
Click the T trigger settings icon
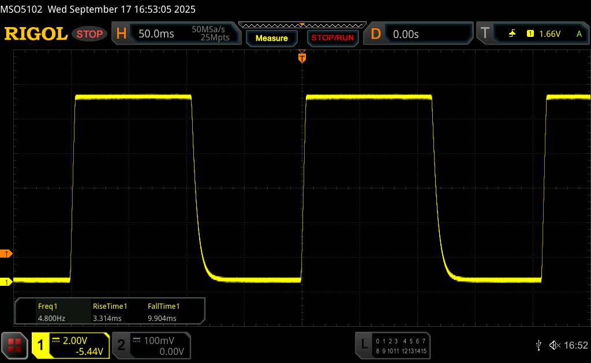coord(484,34)
